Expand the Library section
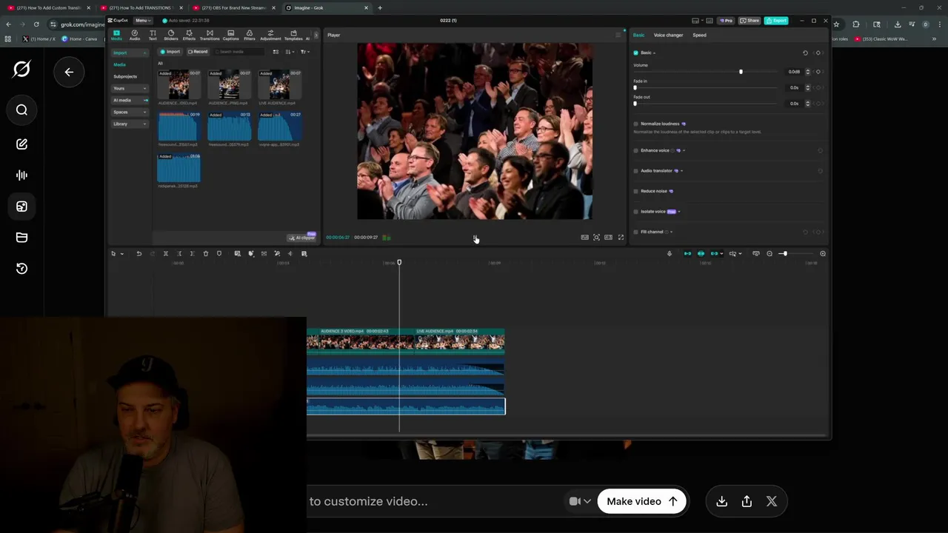Screen dimensions: 948x533 tap(130, 124)
